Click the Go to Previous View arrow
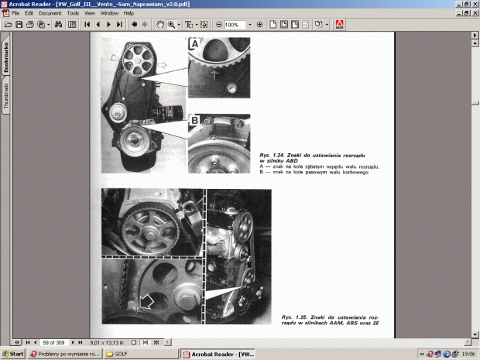 (x=134, y=25)
